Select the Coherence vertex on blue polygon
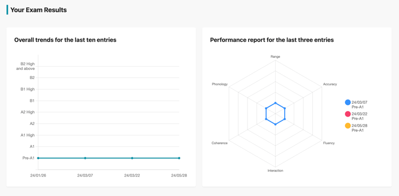399x196 pixels. coord(266,119)
